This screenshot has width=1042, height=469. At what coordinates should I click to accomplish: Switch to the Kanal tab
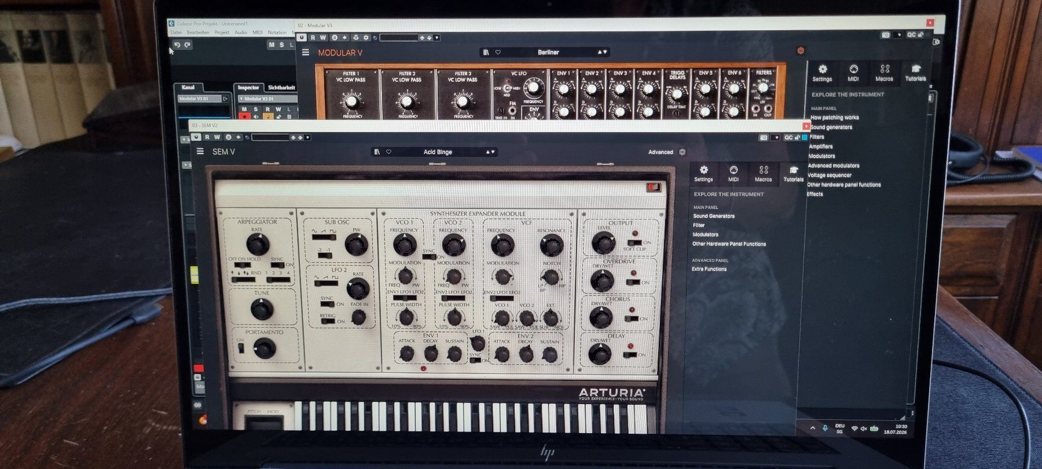[188, 87]
